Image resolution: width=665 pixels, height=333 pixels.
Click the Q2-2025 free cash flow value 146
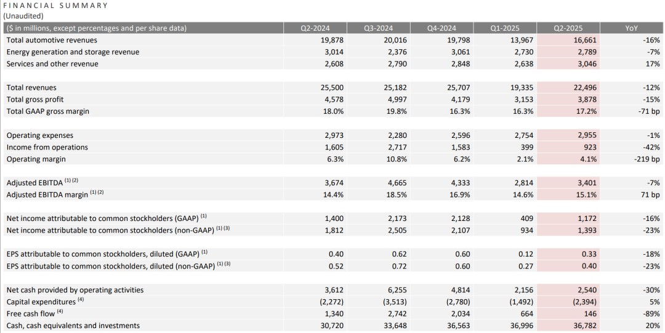[x=590, y=314]
